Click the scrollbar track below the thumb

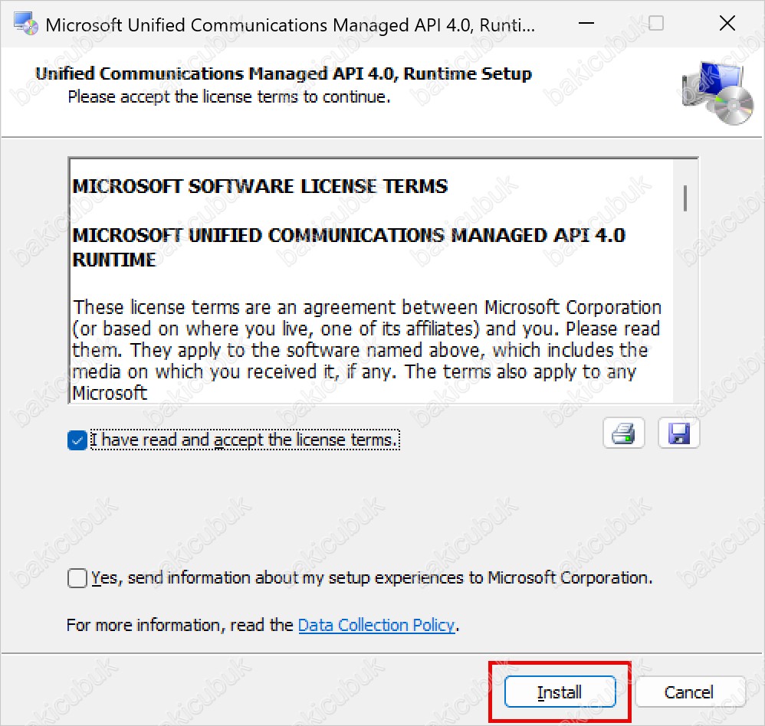(x=685, y=307)
